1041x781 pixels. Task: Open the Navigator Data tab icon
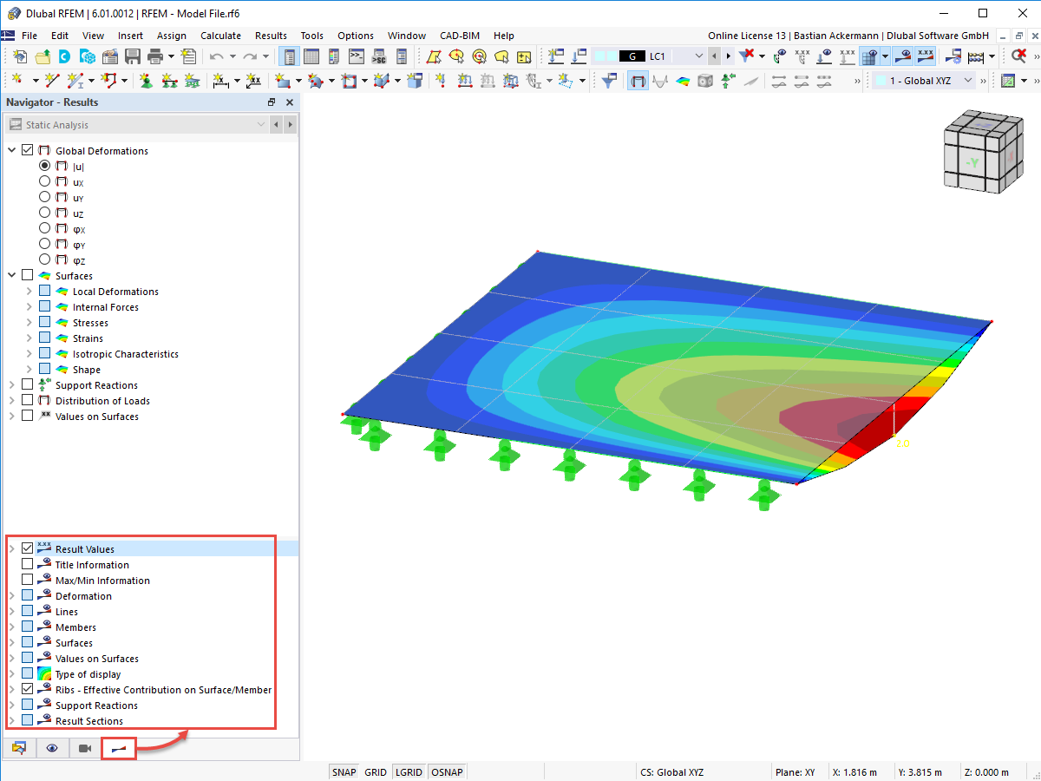[19, 748]
